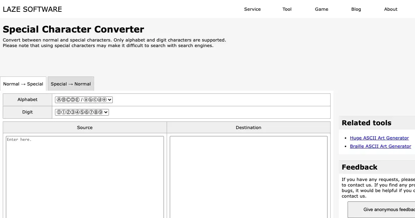
Task: Go to the Blog page
Action: pyautogui.click(x=356, y=9)
